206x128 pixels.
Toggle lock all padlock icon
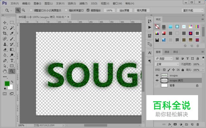[x=183, y=70]
